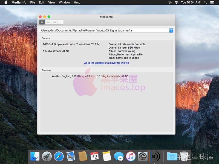This screenshot has height=164, width=219.
Task: Click 'Track name: Big in Japan' text
Action: coord(124,58)
